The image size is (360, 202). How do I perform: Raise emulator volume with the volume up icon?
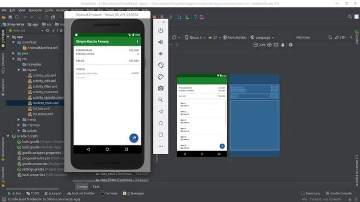coord(161,42)
